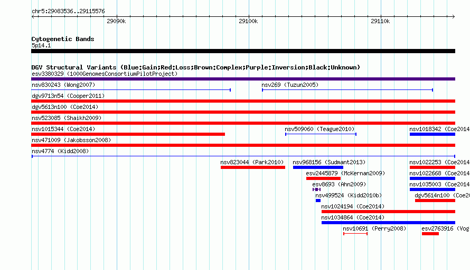Click the esv2445879 red loss bar

323,178
